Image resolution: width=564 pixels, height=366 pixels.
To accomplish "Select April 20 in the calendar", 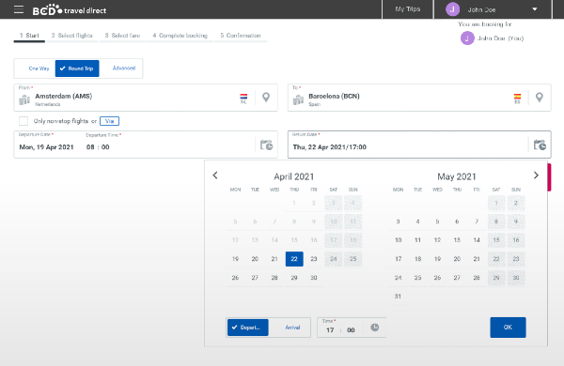I will click(x=255, y=259).
